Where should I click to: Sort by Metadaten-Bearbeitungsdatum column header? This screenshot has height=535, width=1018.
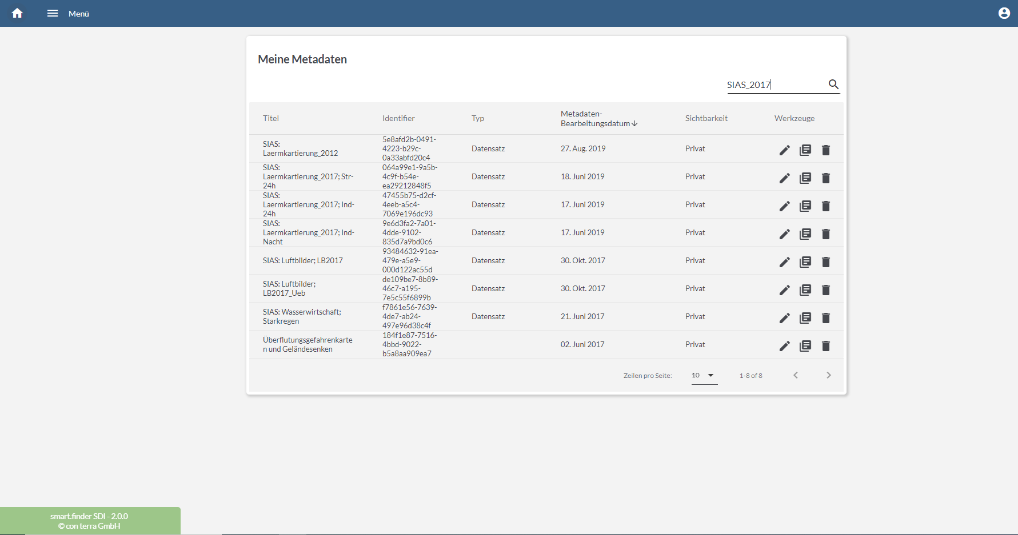pos(598,118)
